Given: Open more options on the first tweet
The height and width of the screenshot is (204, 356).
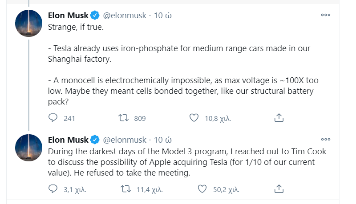Looking at the screenshot, I should tap(325, 15).
